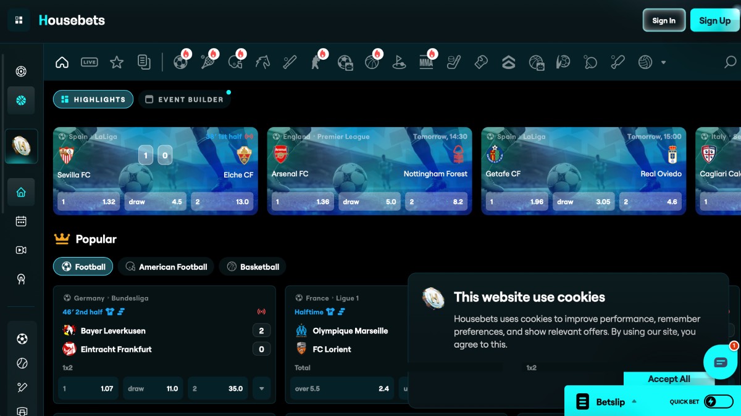The image size is (741, 416).
Task: Select the stacked chevrons icon in sports bar
Action: tap(508, 62)
